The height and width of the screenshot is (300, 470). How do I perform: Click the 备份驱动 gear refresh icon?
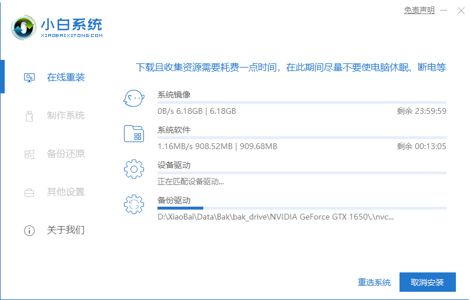coord(133,204)
